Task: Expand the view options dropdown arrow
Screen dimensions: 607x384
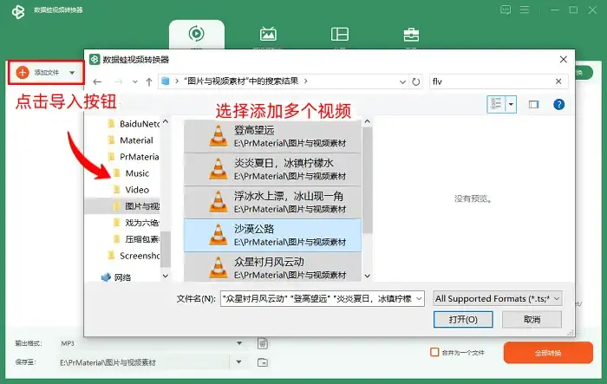Action: 511,104
